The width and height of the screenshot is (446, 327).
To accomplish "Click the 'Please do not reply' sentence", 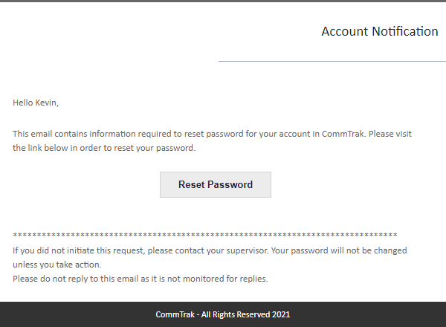I will (140, 279).
